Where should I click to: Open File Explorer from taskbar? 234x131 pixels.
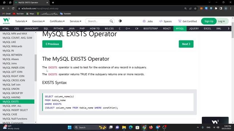tap(124, 127)
